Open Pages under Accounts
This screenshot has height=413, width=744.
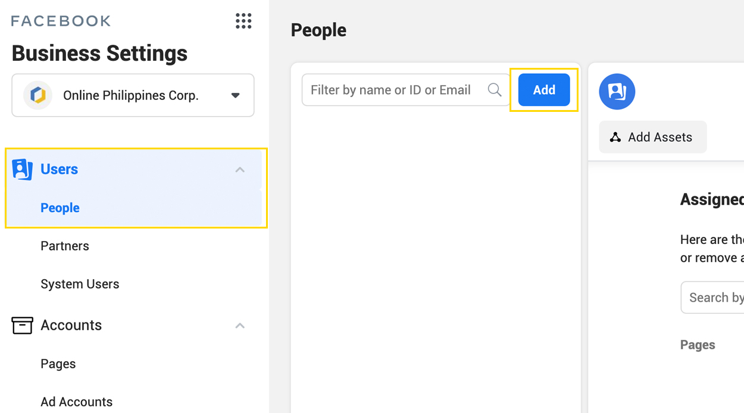click(58, 364)
